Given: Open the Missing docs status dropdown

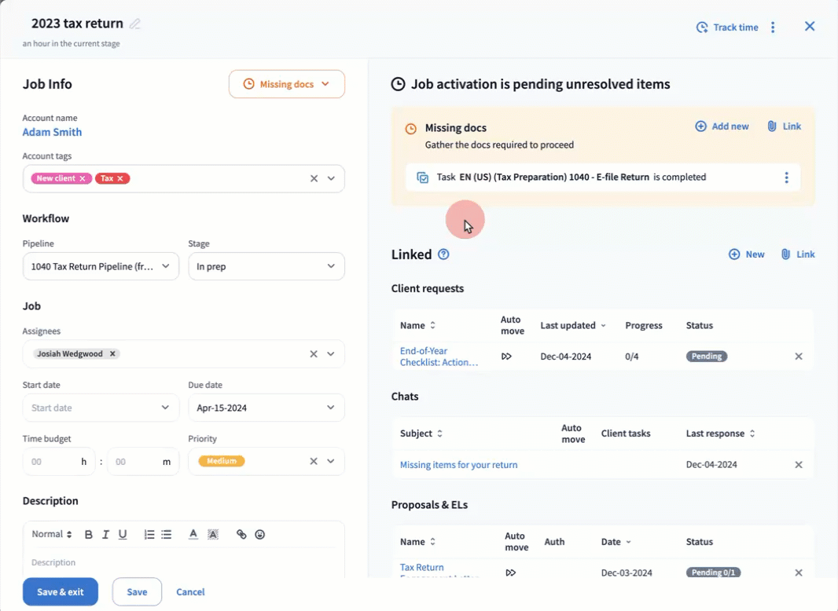Looking at the screenshot, I should point(287,84).
